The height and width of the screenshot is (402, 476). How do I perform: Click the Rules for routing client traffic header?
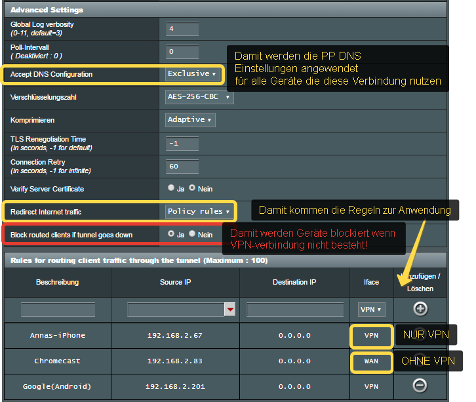coord(226,260)
